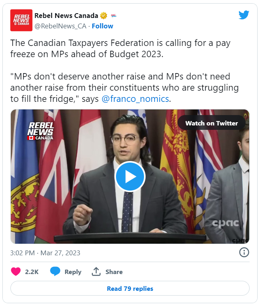Image resolution: width=260 pixels, height=306 pixels.
Task: Click the blue reply bubble icon
Action: coord(55,272)
